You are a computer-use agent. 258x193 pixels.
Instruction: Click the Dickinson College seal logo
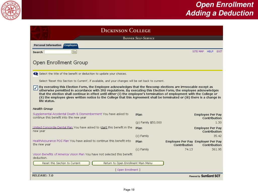pos(11,10)
